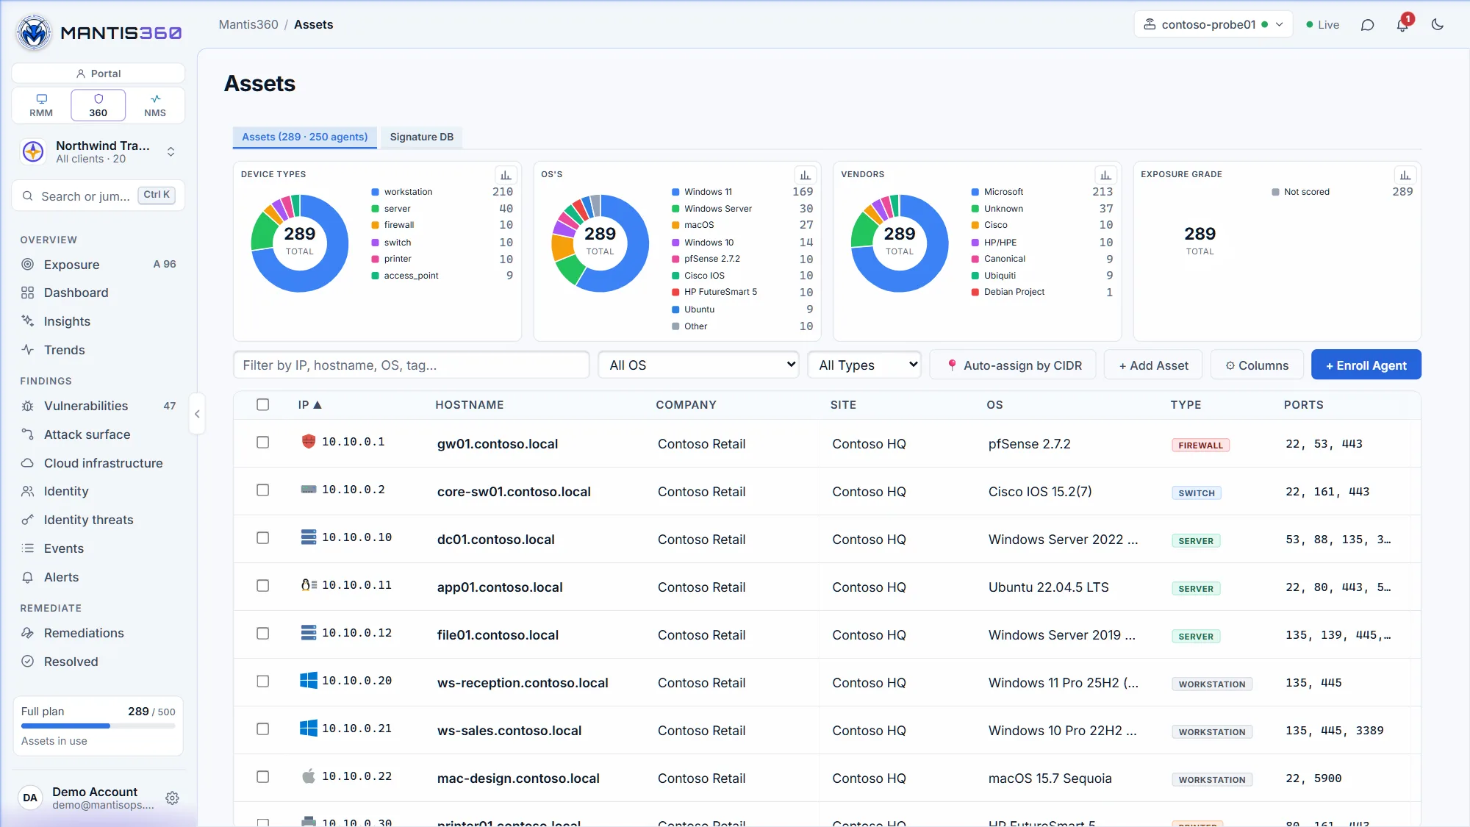
Task: Click chart icon in Exposure Grade card
Action: coord(1405,175)
